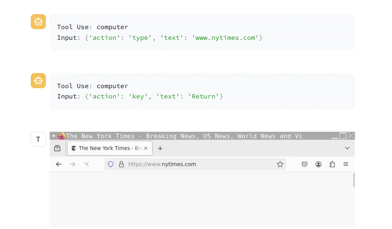Screen dimensions: 392x229
Task: Select The New York Times tab
Action: 110,148
